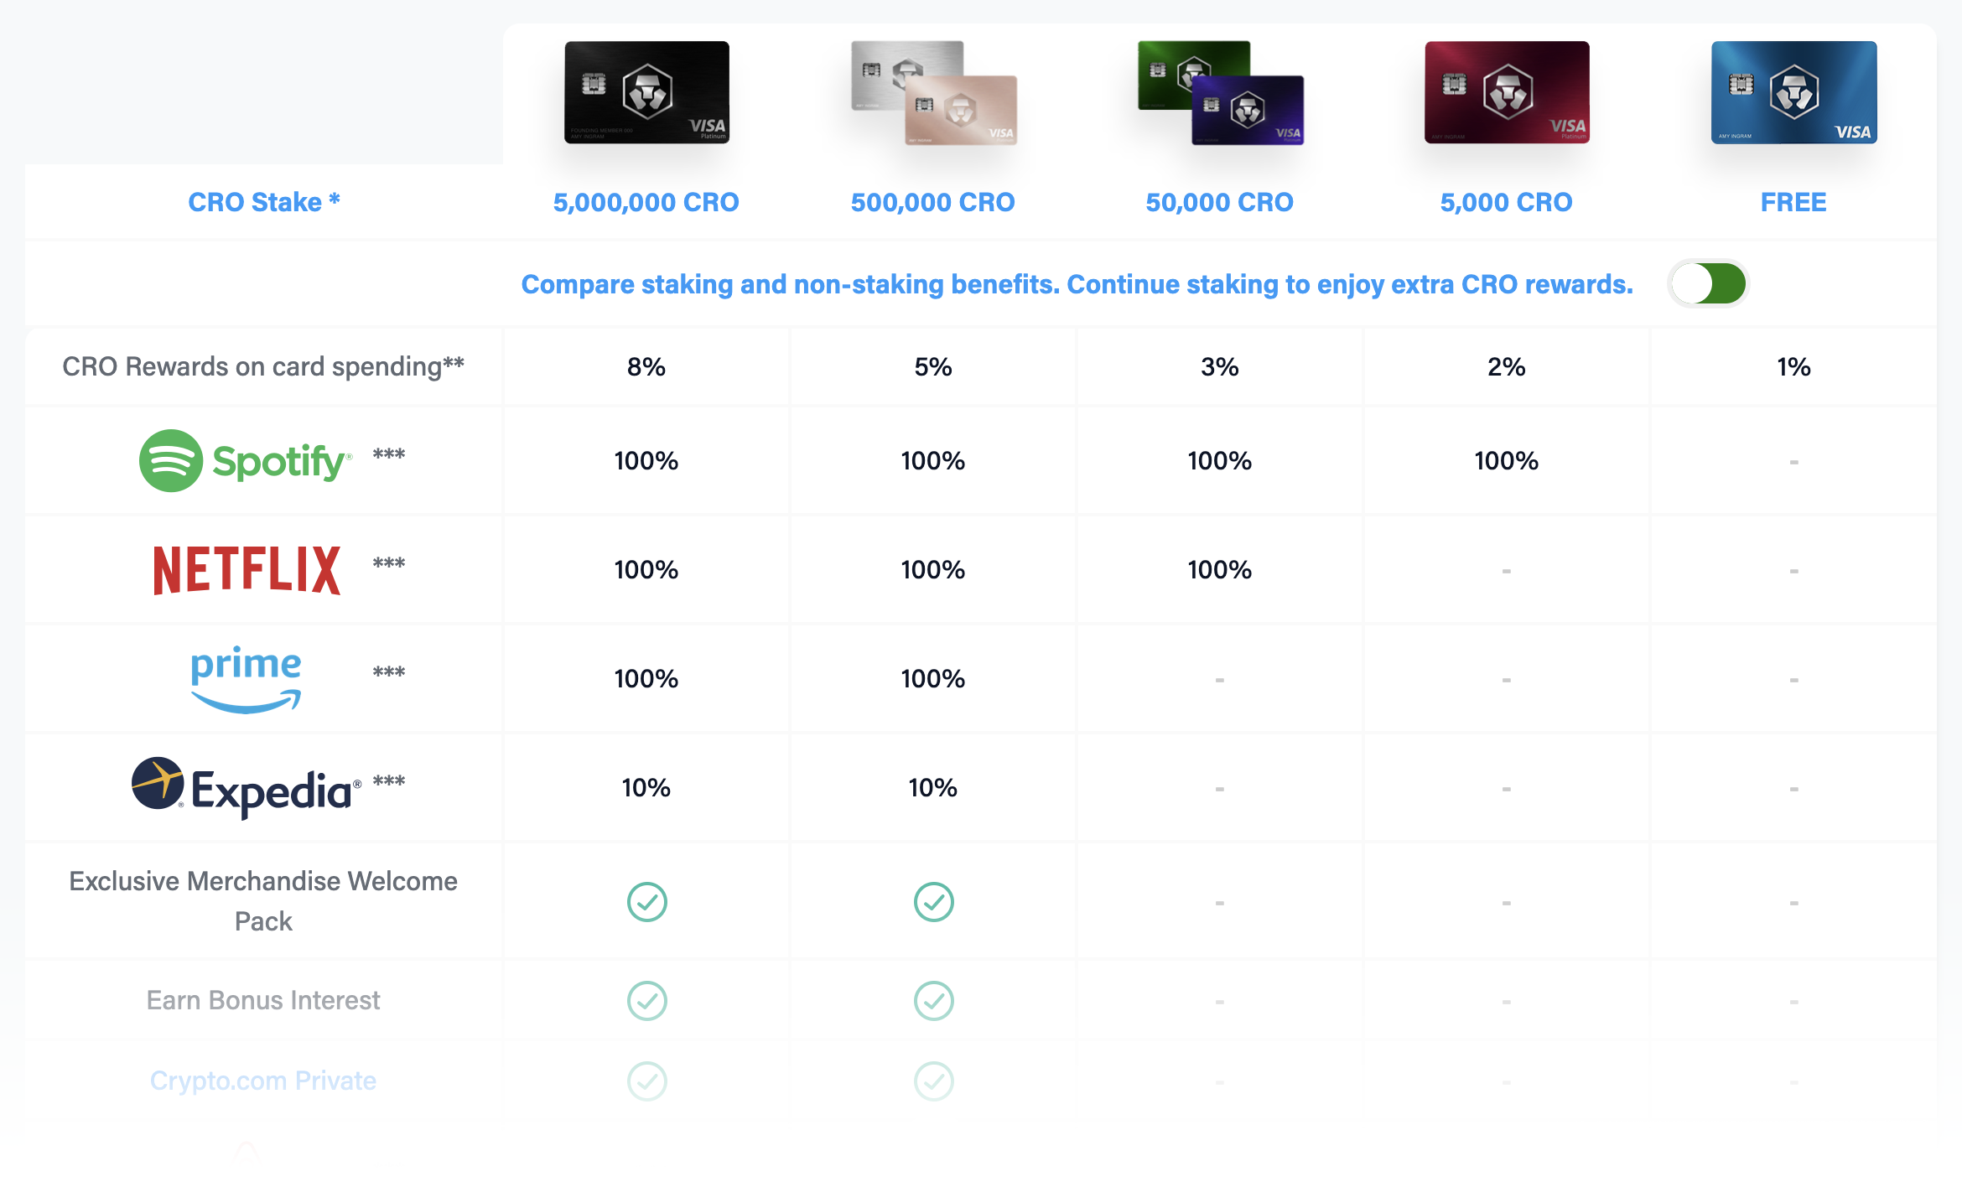Click the 5,000,000 CRO stake heading

point(646,202)
